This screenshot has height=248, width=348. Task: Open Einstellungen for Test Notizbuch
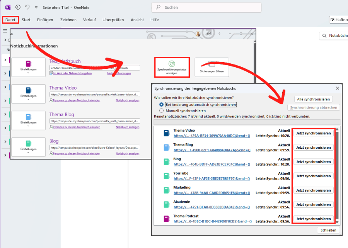[x=28, y=67]
